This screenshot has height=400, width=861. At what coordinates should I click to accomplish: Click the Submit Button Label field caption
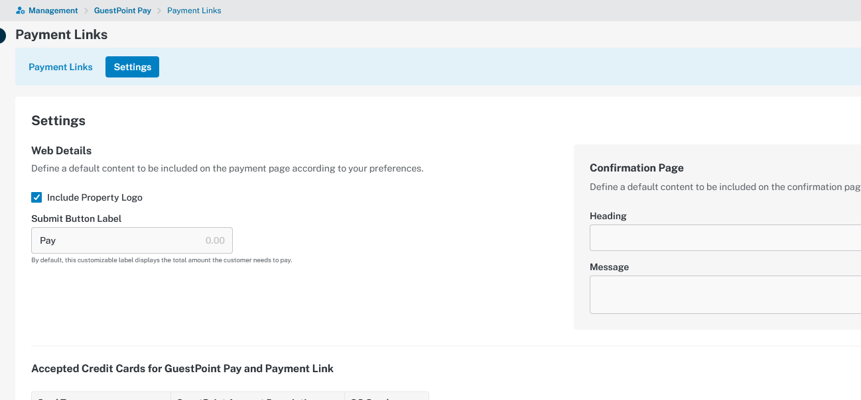(x=76, y=219)
